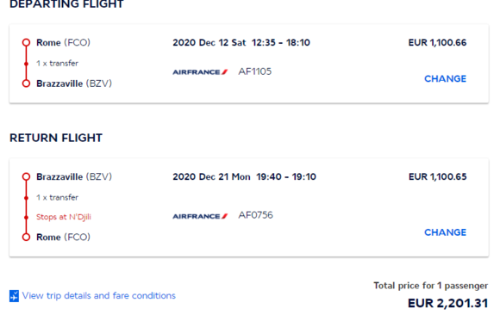Click the transfer dot on departing route line
This screenshot has height=321, width=500.
[x=26, y=64]
